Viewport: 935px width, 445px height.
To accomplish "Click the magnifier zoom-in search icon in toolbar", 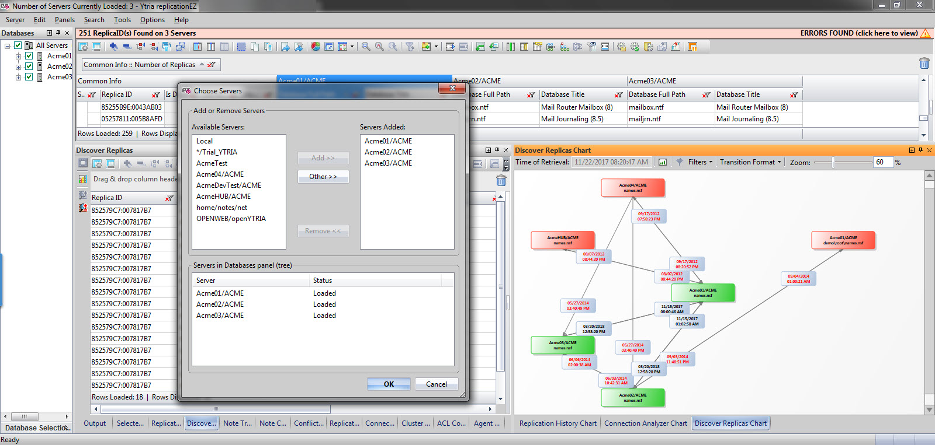I will (x=366, y=47).
